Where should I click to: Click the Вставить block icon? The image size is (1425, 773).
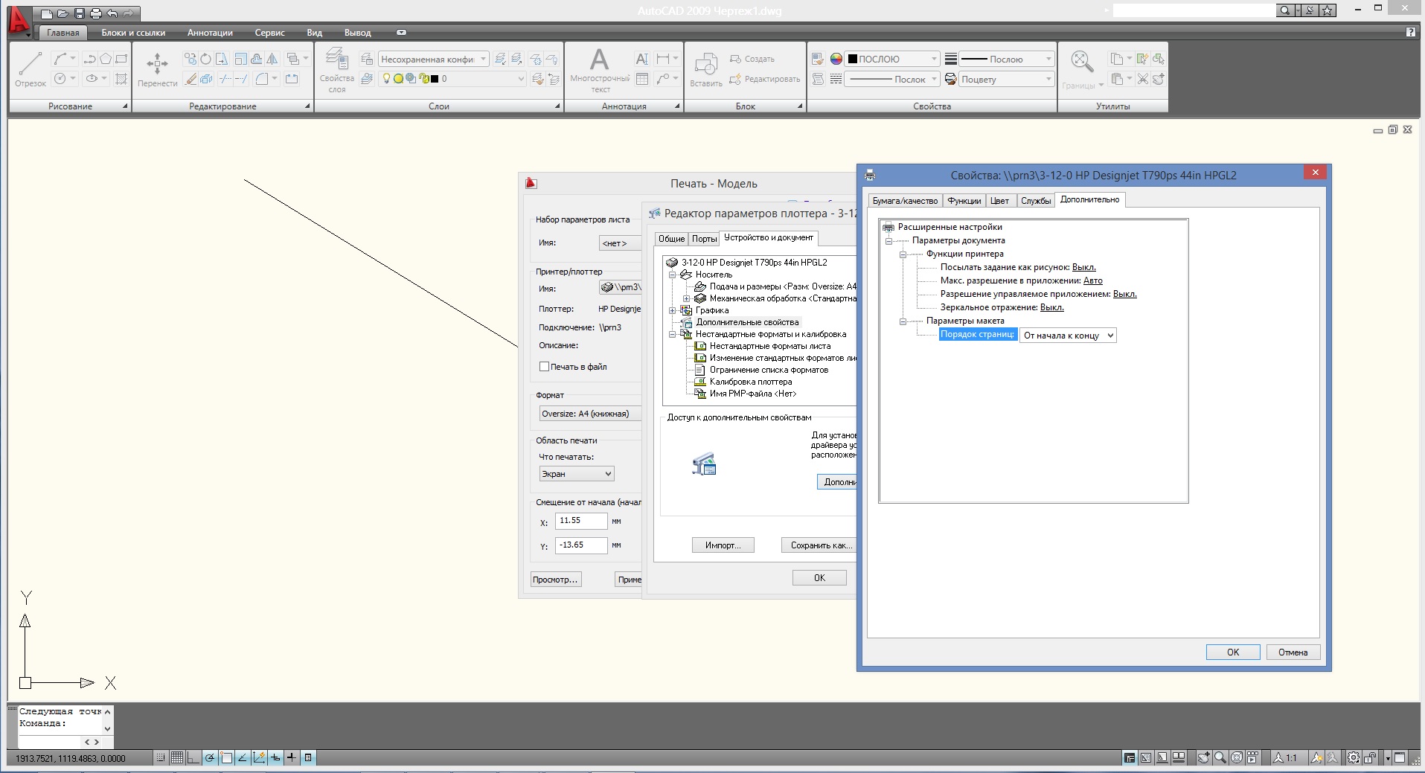click(x=705, y=70)
